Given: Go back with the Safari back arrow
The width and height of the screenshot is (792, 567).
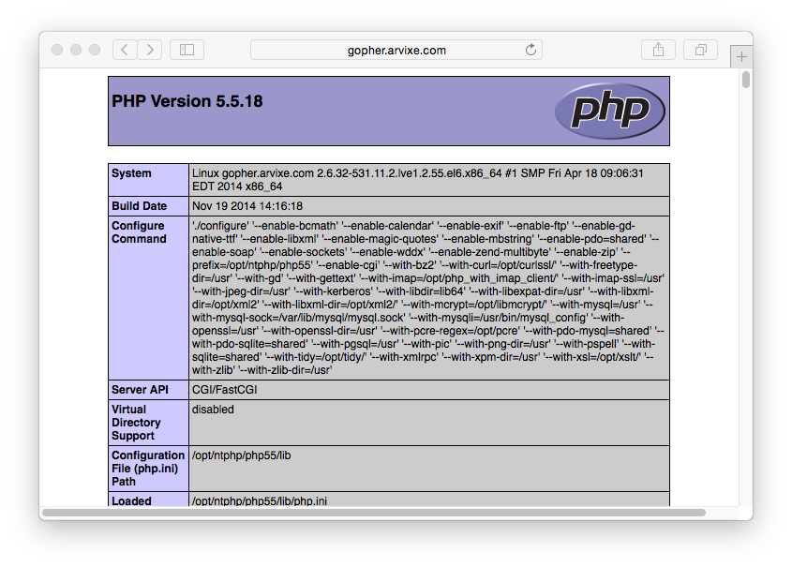Looking at the screenshot, I should (x=125, y=50).
